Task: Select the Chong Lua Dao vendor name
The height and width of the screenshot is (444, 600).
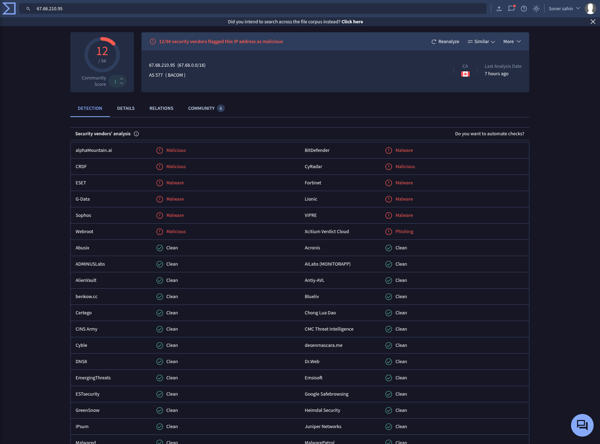Action: pyautogui.click(x=320, y=313)
